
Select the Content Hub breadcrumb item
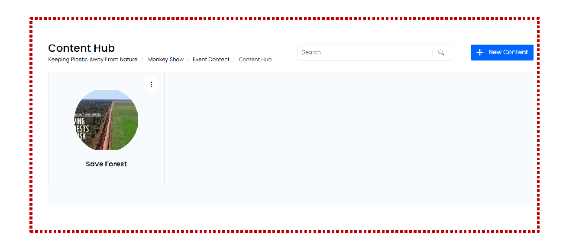[x=255, y=60]
